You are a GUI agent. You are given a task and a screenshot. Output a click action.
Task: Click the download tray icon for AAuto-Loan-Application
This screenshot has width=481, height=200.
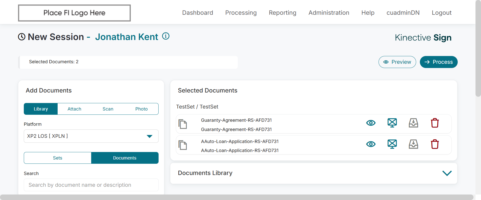[x=413, y=144]
